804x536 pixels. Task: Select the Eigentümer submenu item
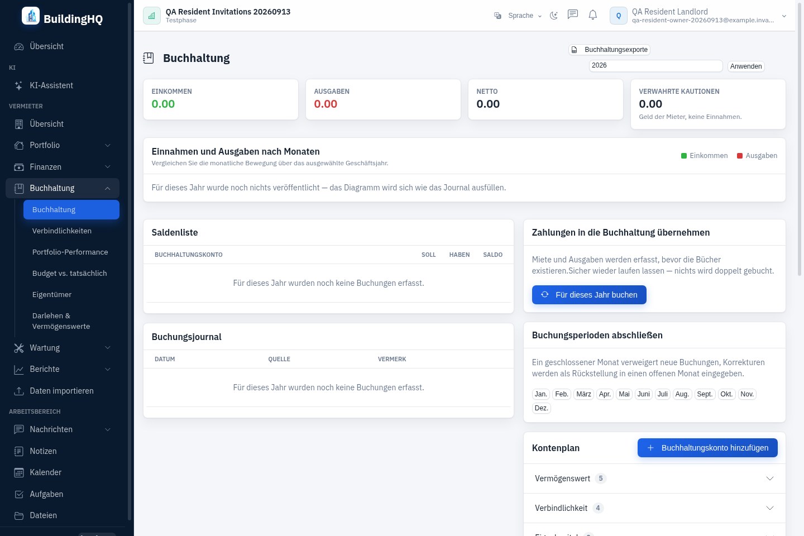tap(71, 294)
